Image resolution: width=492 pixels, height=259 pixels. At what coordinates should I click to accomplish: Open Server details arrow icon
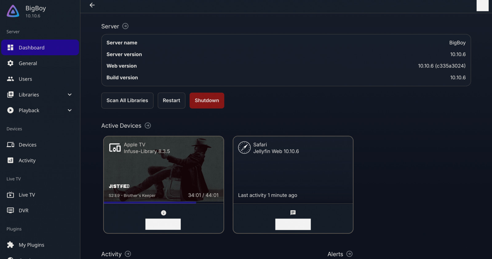click(125, 26)
